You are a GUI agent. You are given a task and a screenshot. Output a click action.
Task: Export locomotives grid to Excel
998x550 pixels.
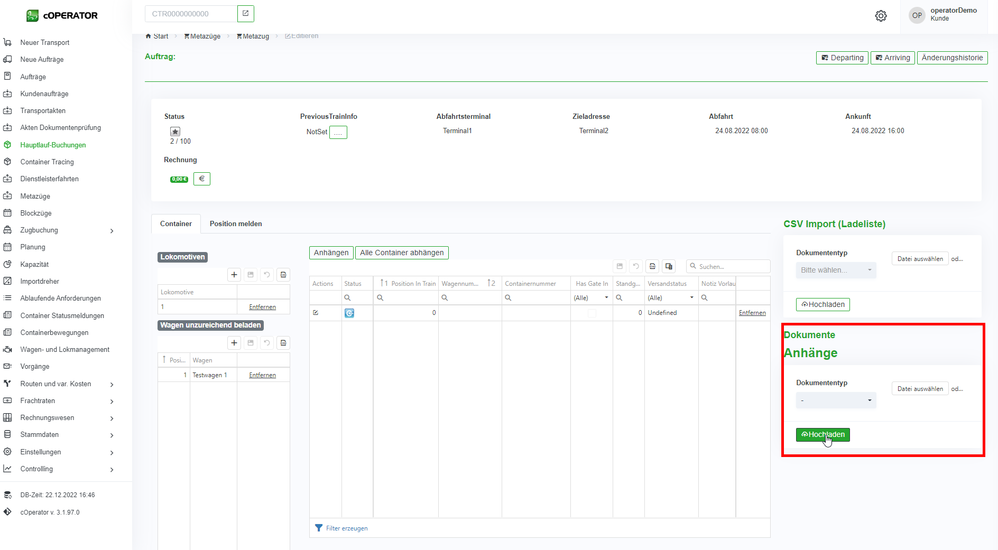[283, 275]
